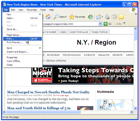Choose Close in File menu
The width and height of the screenshot is (139, 121).
(22, 65)
